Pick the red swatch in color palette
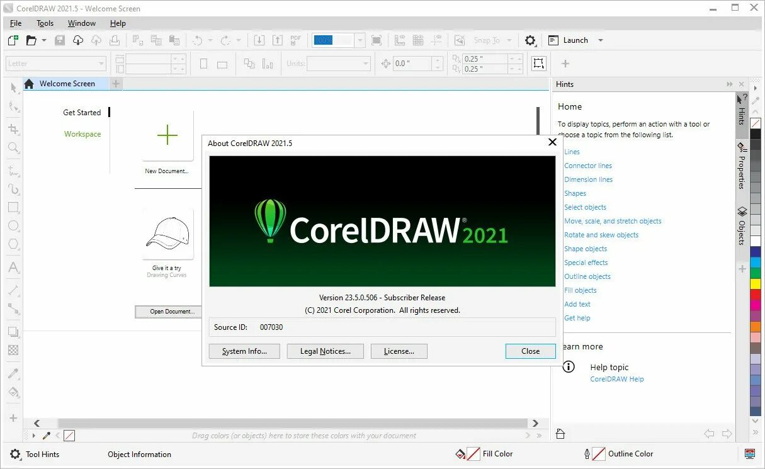The image size is (765, 469). click(756, 295)
